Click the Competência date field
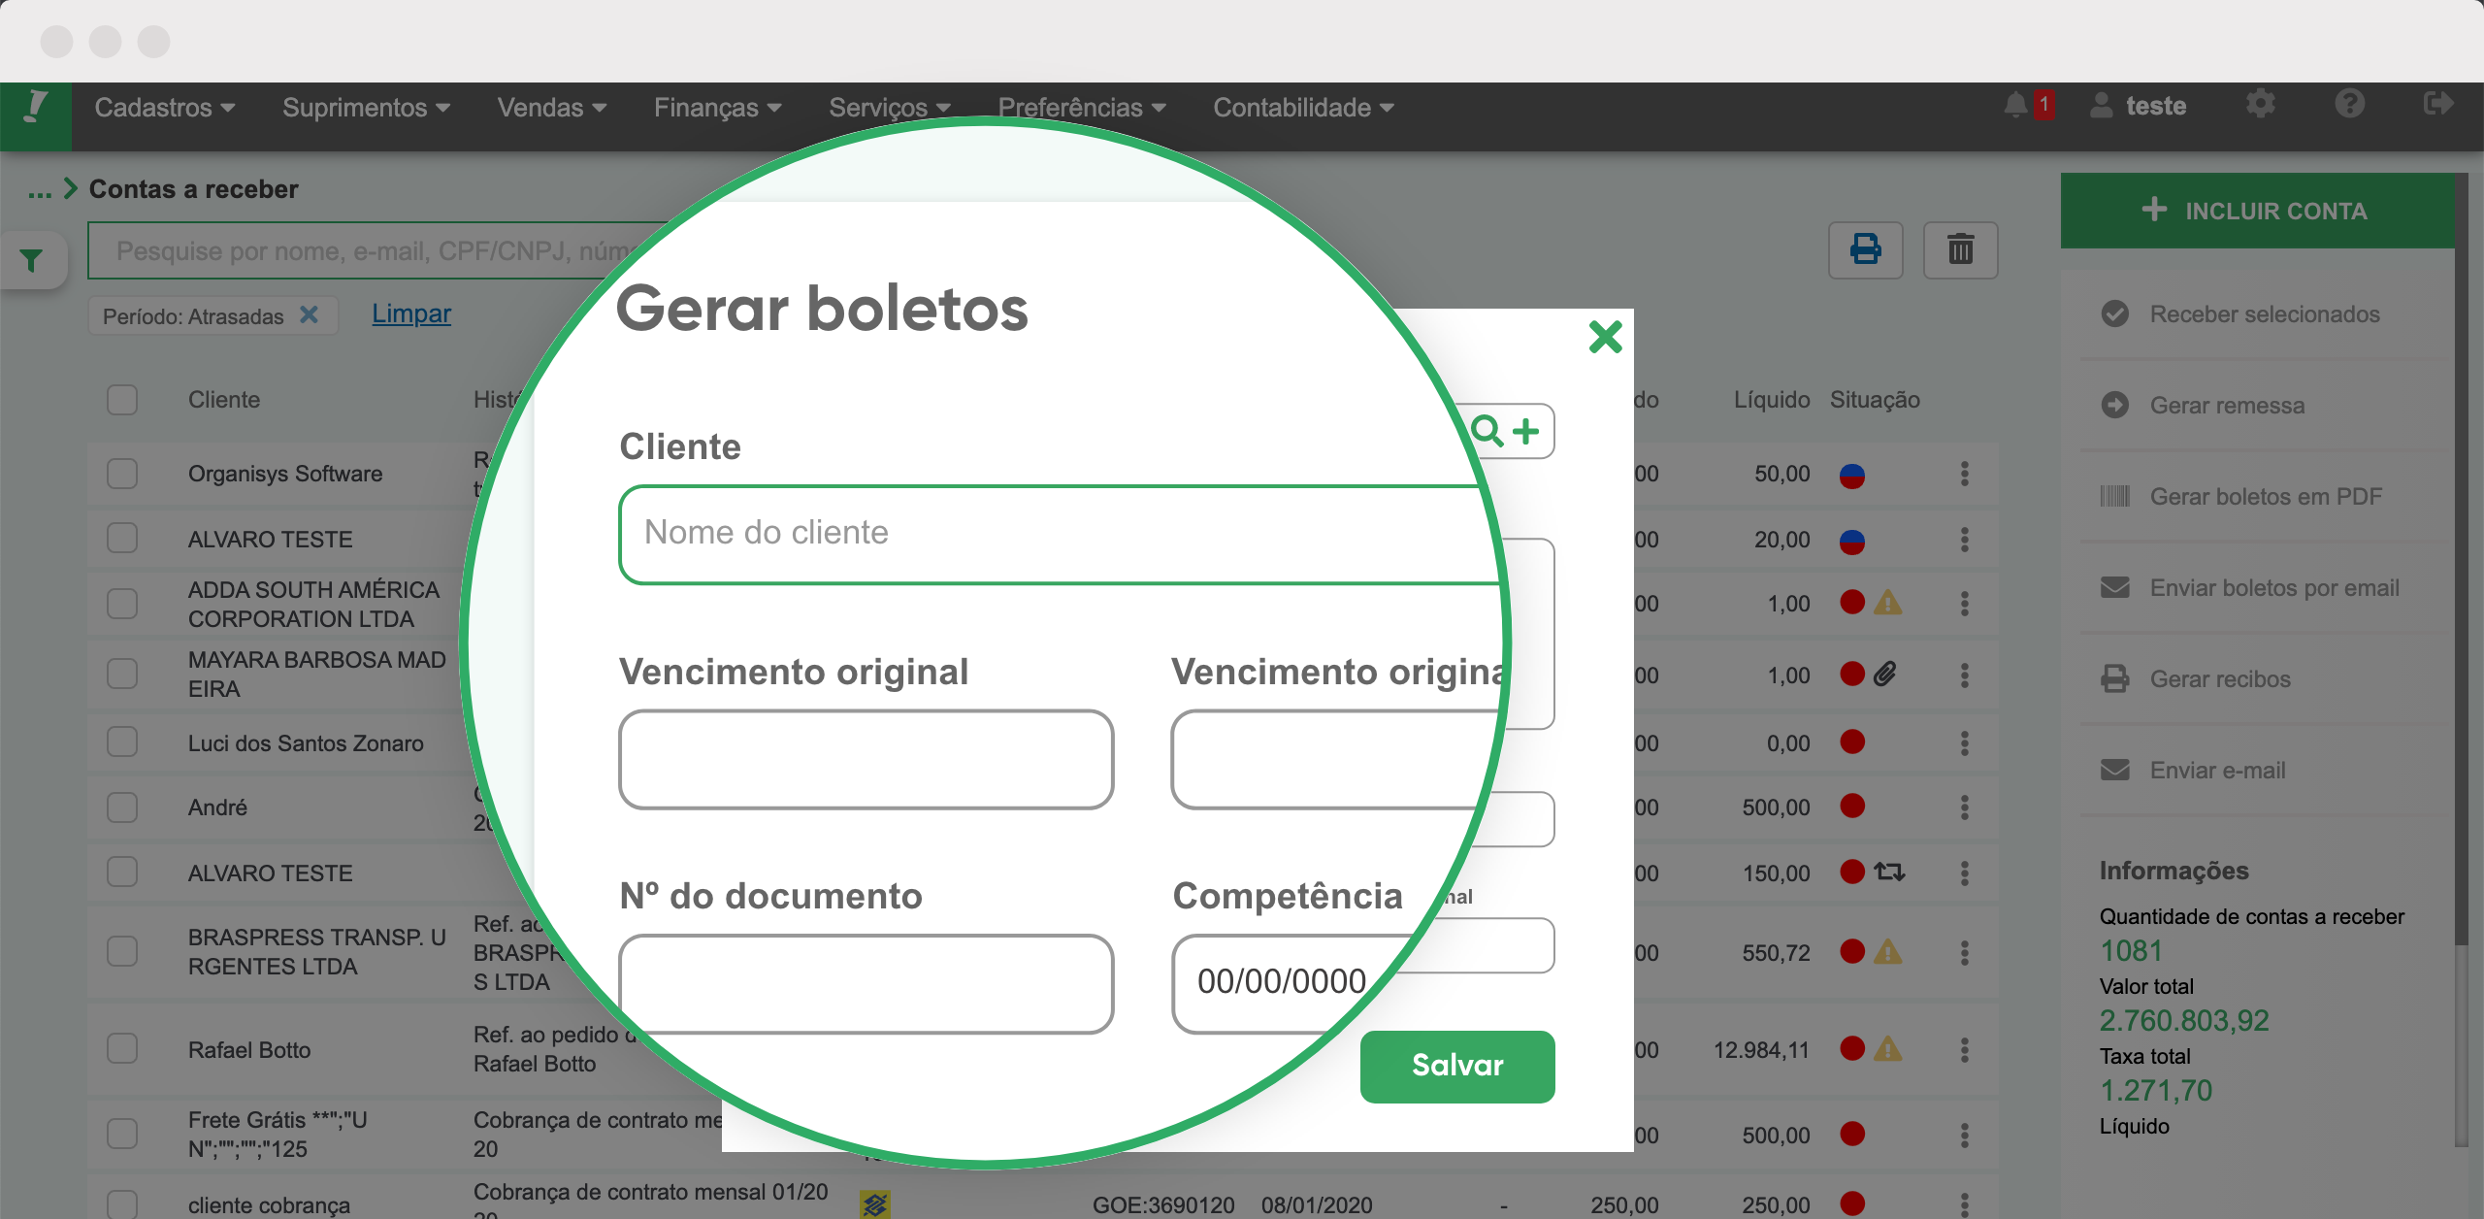 pos(1281,982)
